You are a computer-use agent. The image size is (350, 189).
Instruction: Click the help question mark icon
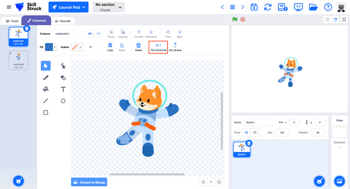[328, 7]
